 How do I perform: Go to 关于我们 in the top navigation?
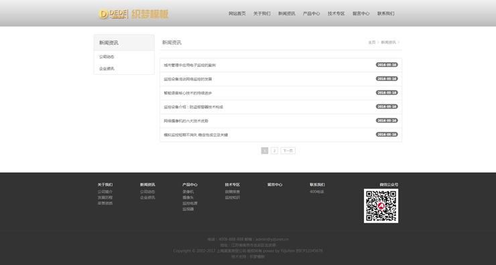click(261, 13)
